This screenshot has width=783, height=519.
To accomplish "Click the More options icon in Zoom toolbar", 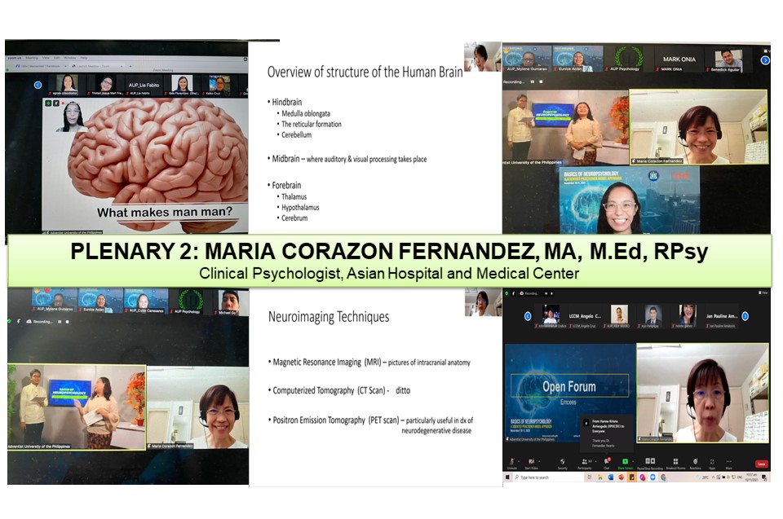I will coord(729,463).
